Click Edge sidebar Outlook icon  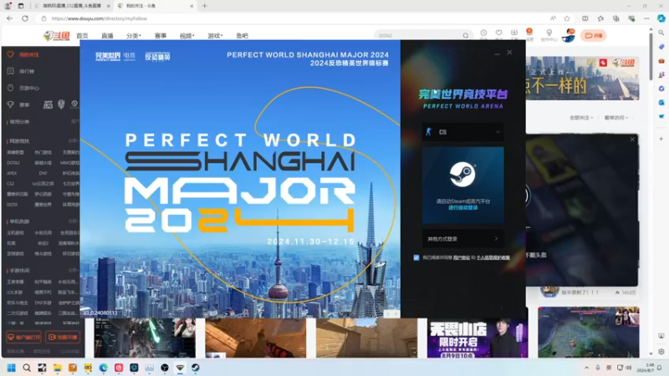(x=661, y=102)
